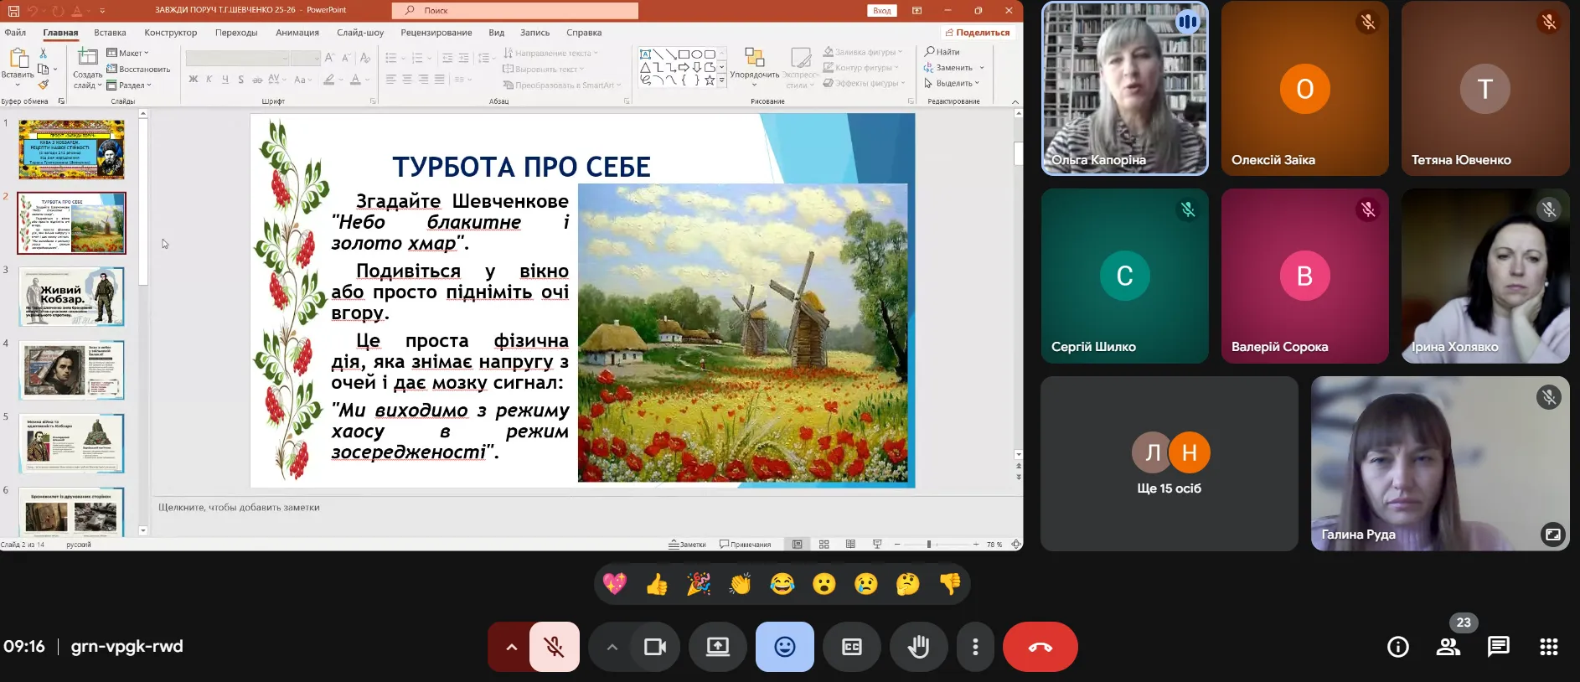
Task: Start screen presentation sharing
Action: pyautogui.click(x=718, y=647)
